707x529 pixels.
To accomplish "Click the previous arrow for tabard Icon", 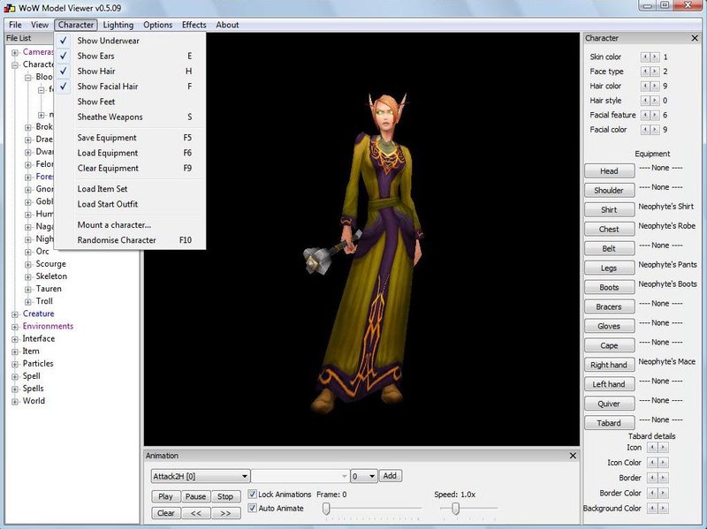I will [x=653, y=448].
